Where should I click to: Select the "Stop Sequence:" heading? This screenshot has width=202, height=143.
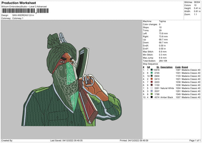(150, 64)
